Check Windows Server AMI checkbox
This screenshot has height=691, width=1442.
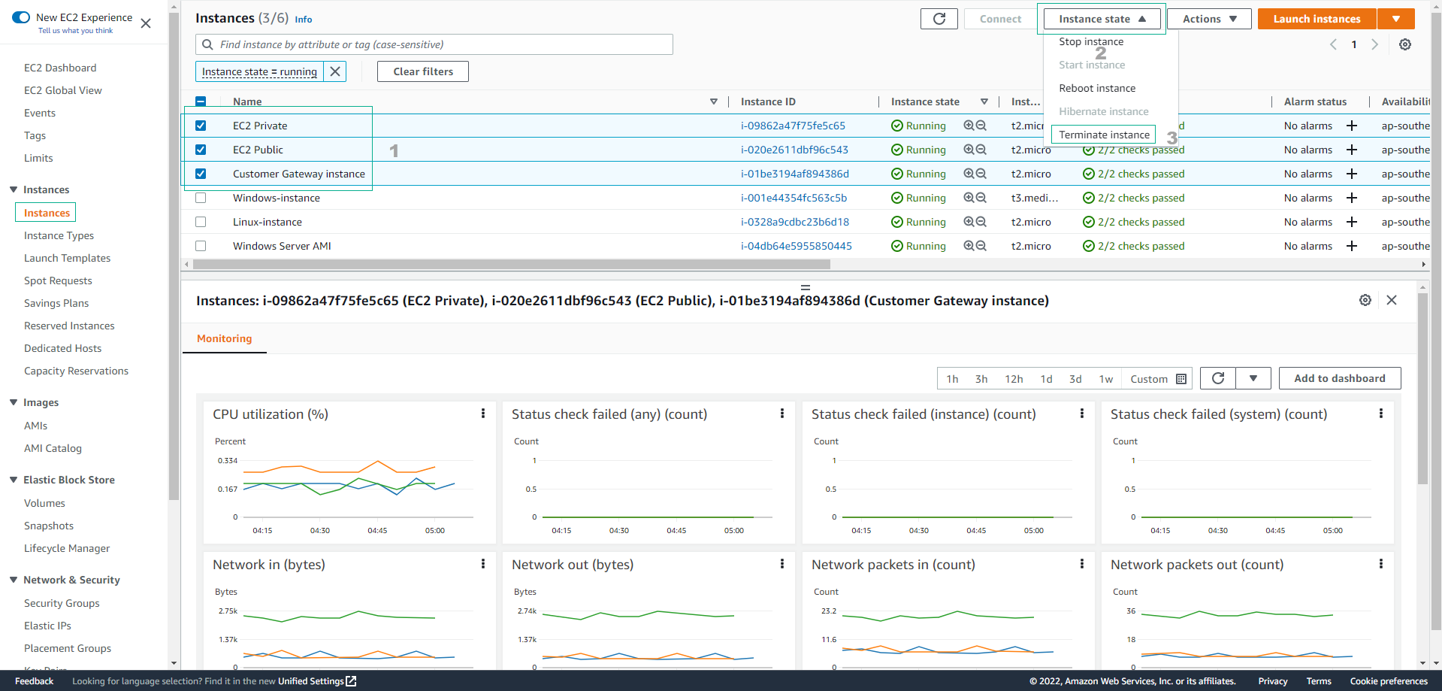pos(201,246)
